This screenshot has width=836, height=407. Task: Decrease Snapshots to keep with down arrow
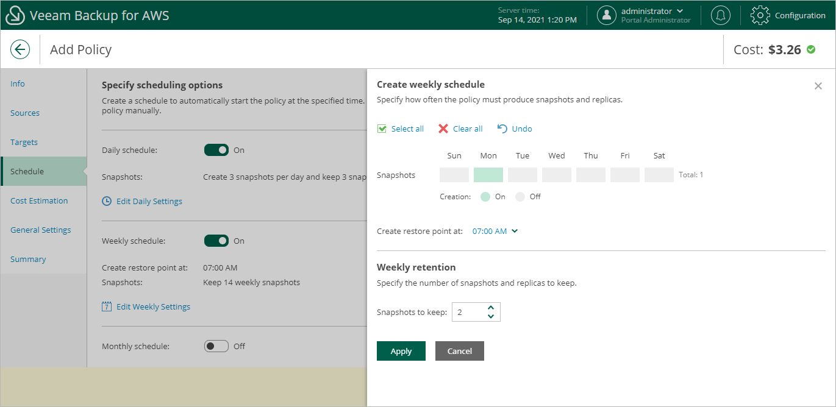491,317
